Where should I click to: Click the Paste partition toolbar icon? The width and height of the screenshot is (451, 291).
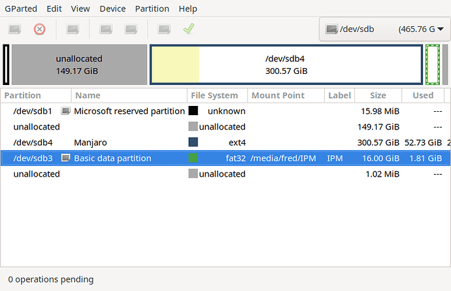click(131, 29)
